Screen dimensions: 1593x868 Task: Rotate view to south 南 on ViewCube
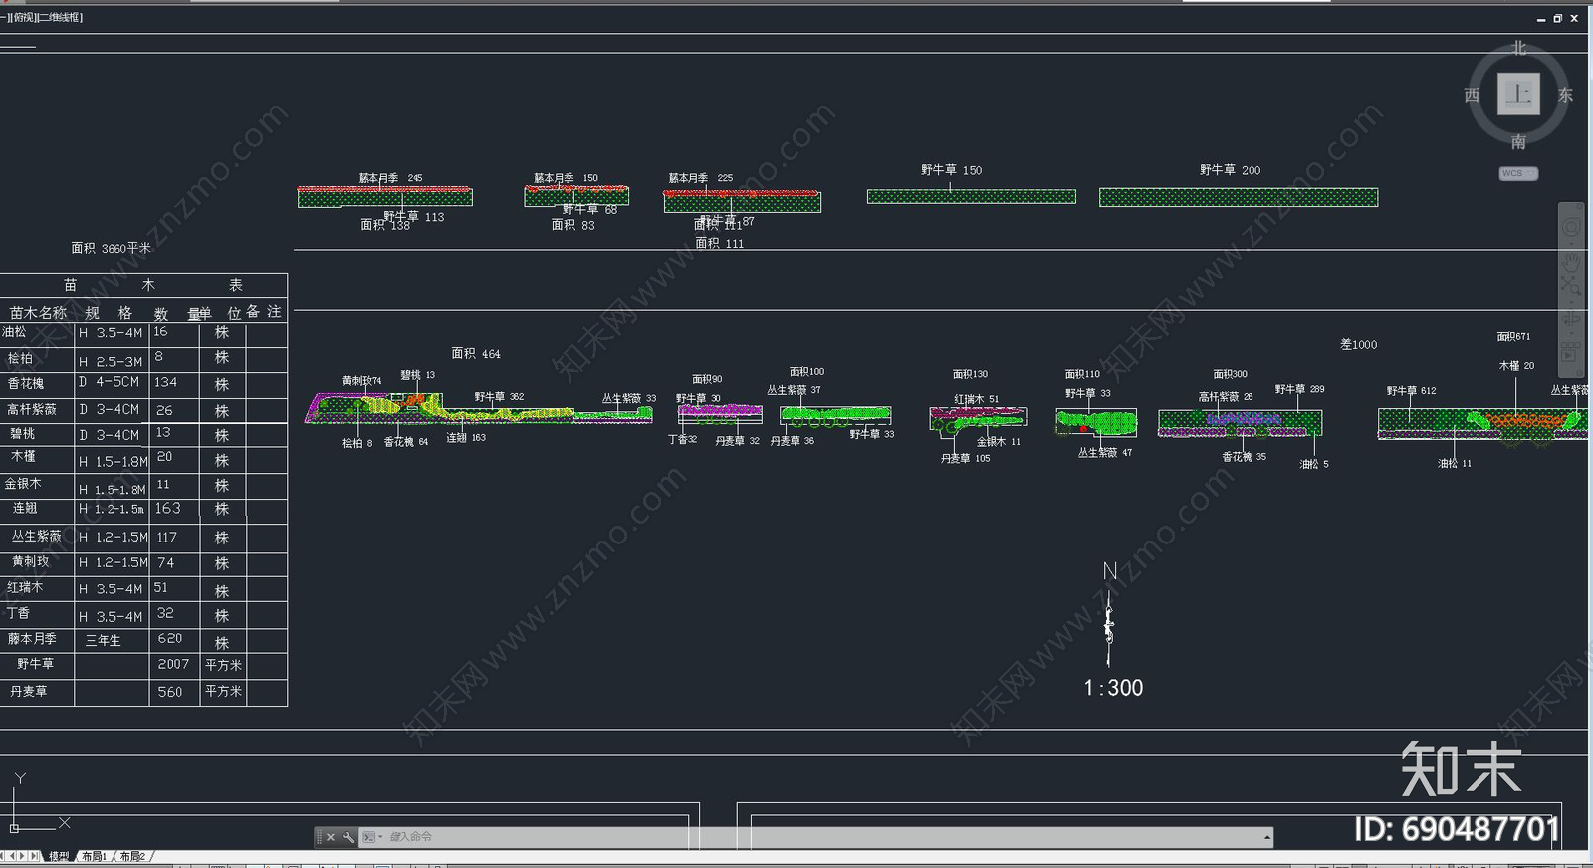pos(1518,142)
